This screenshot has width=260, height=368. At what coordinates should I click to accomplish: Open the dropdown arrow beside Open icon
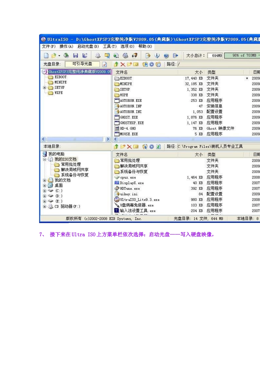tap(59, 56)
